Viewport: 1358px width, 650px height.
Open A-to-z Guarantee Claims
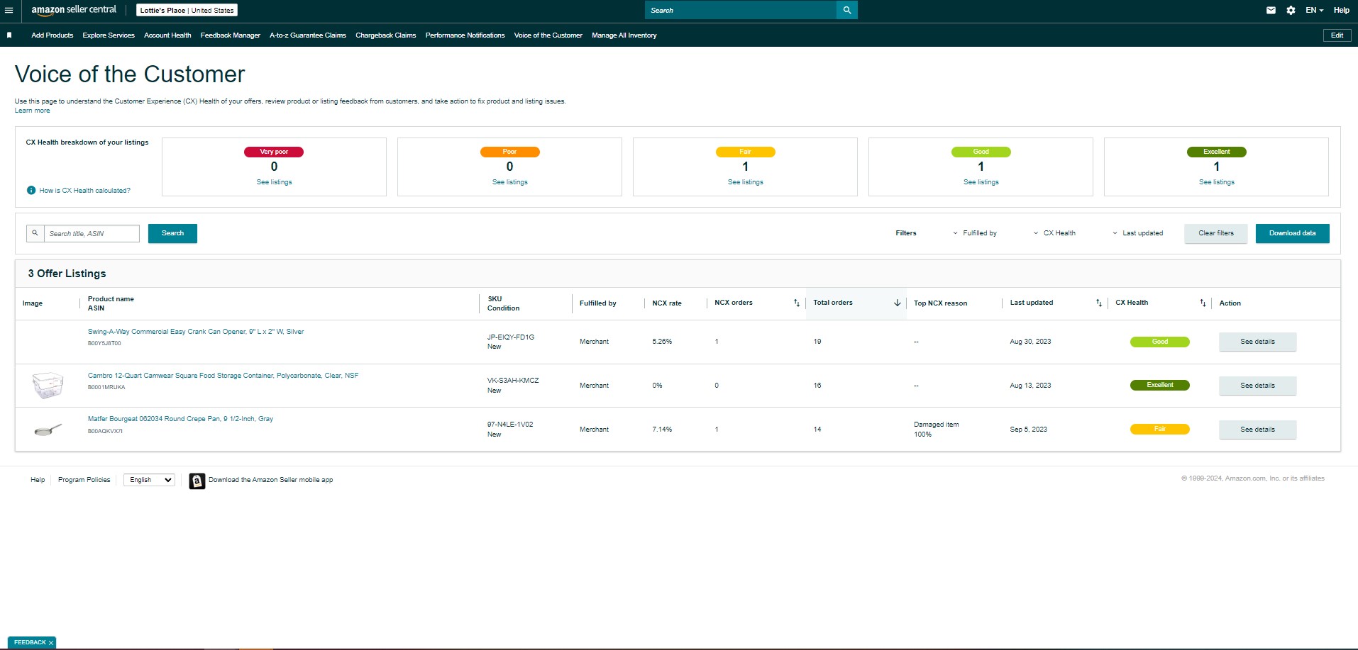[308, 35]
